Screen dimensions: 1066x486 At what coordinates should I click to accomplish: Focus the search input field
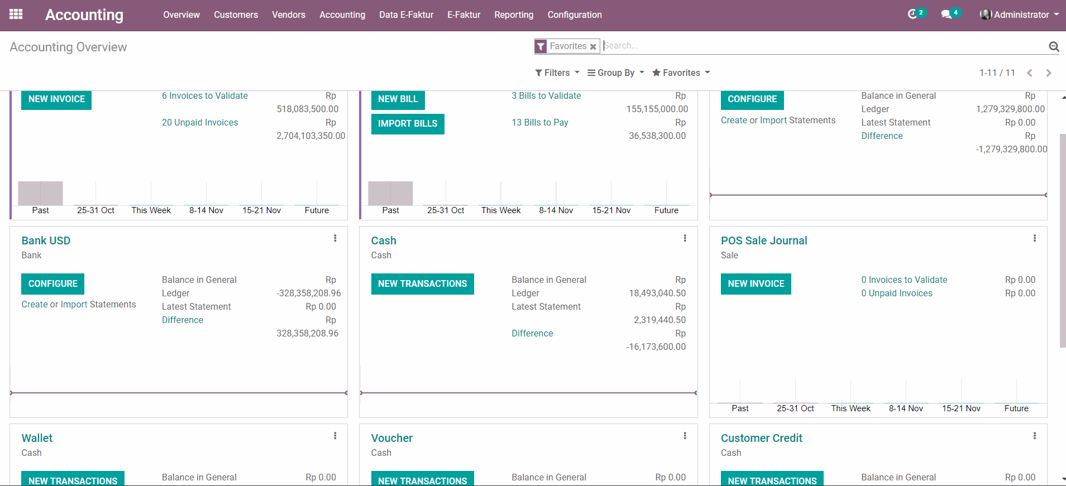(821, 46)
